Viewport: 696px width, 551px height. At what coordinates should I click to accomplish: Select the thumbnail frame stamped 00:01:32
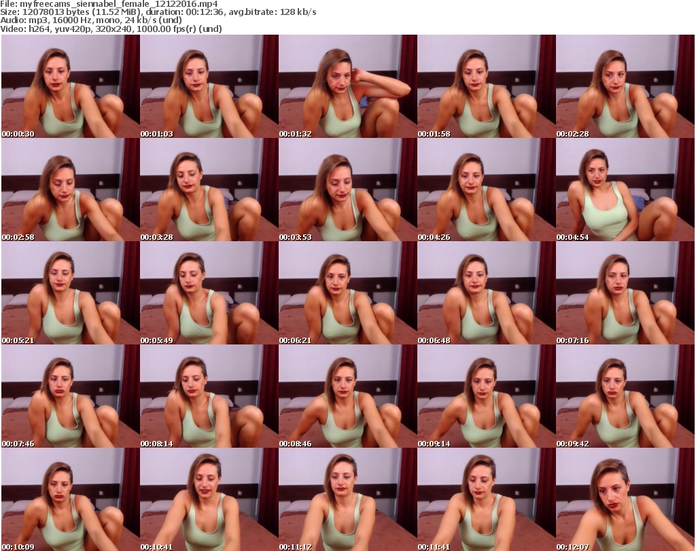click(x=348, y=86)
